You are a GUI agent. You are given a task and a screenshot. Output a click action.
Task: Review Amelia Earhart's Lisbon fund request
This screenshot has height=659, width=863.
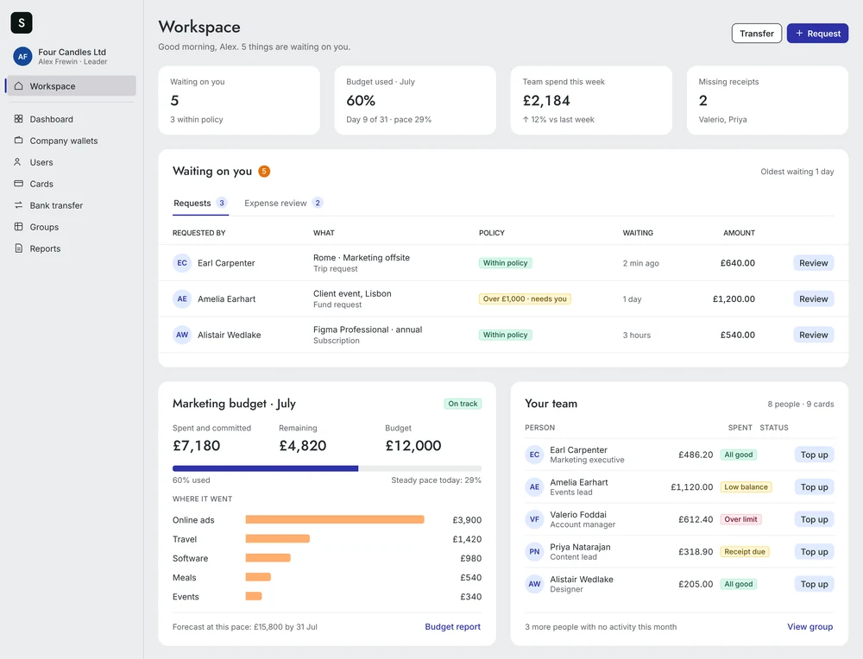coord(813,298)
